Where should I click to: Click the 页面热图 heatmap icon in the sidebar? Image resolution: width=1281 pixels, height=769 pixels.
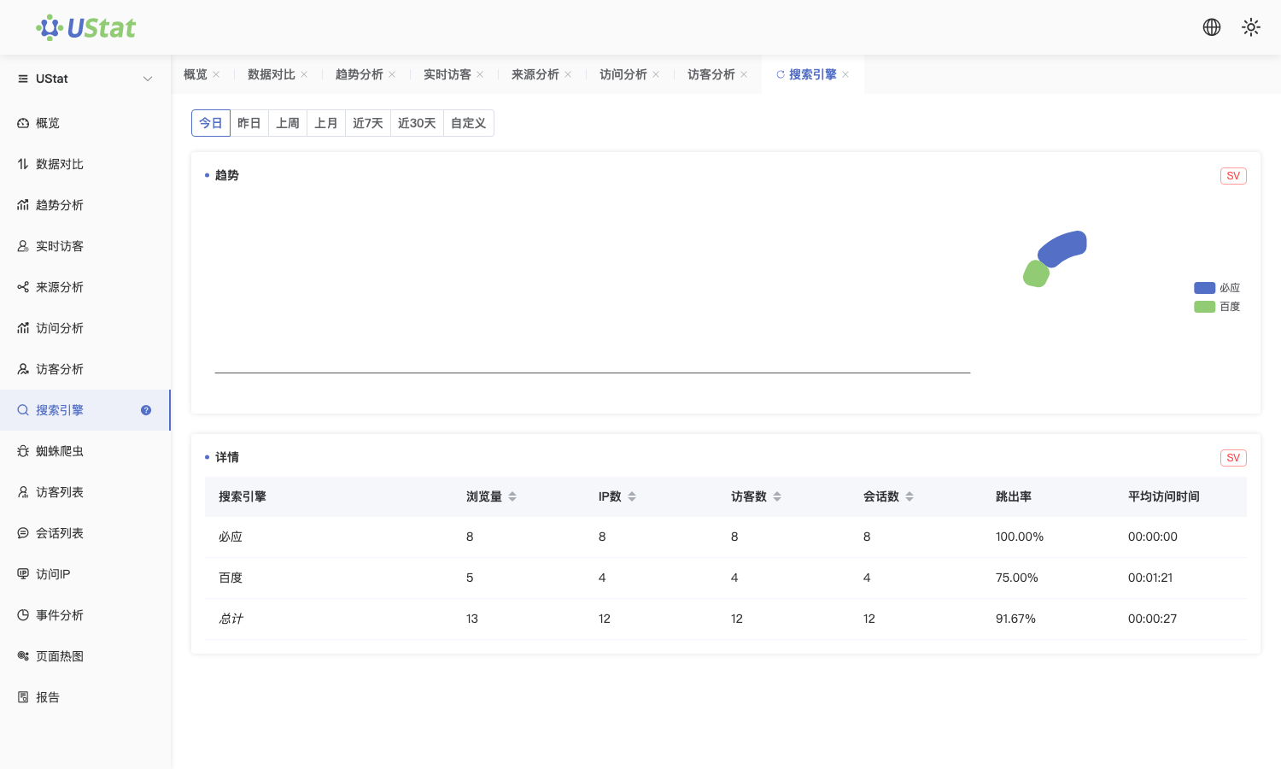pos(23,656)
